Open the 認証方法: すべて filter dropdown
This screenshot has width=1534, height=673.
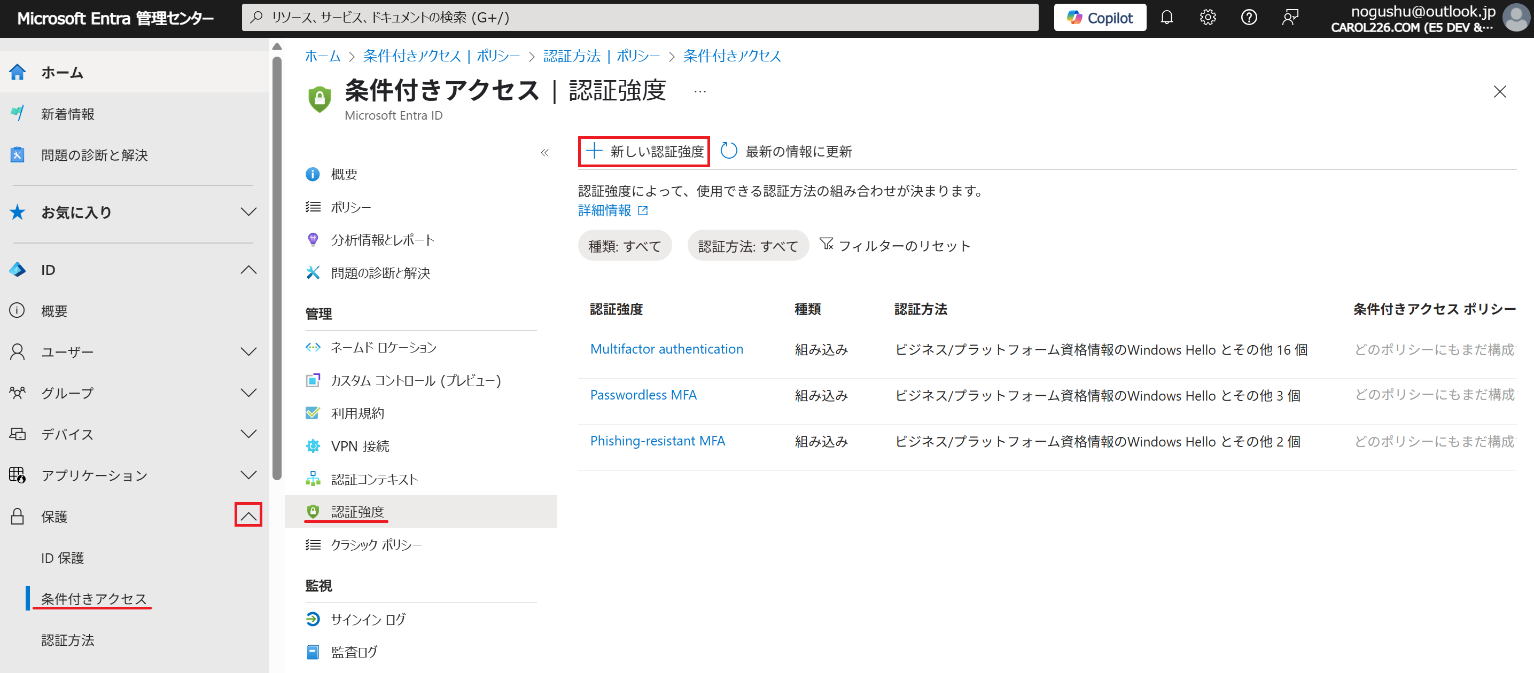(x=747, y=246)
